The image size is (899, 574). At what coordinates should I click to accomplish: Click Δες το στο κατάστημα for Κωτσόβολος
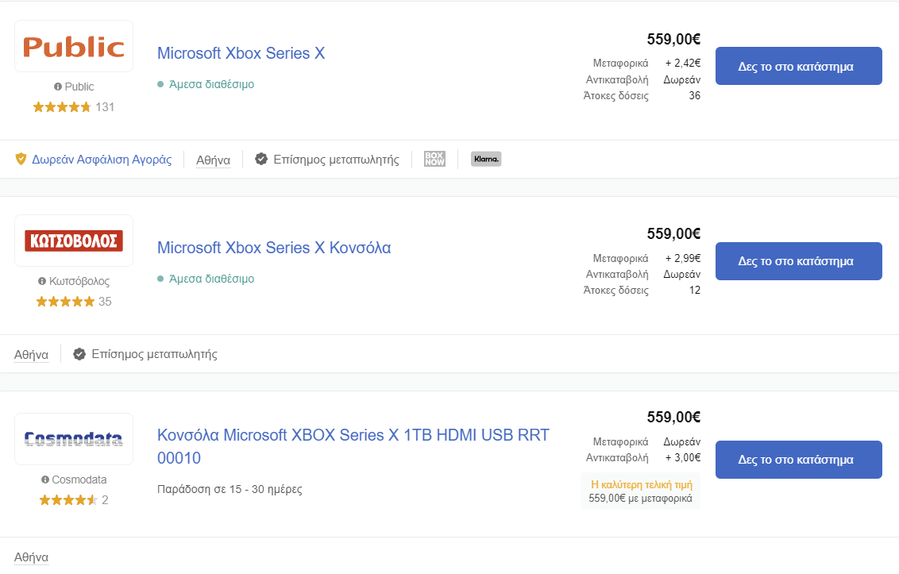[x=799, y=261]
